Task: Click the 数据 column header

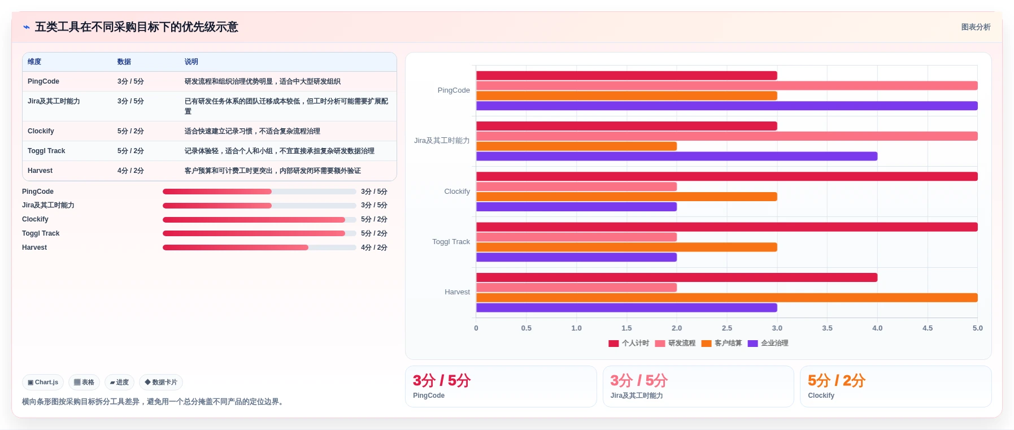Action: coord(124,62)
